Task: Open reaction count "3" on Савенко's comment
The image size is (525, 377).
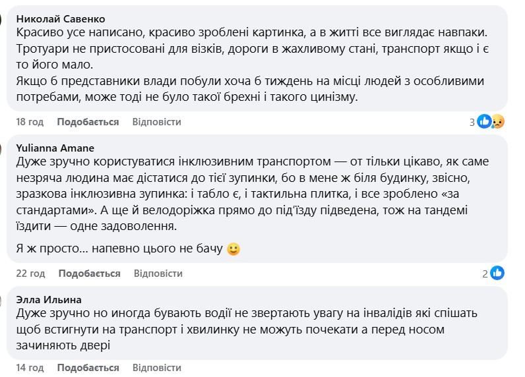Action: coord(472,122)
